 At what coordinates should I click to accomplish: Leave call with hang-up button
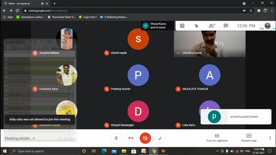(131, 138)
